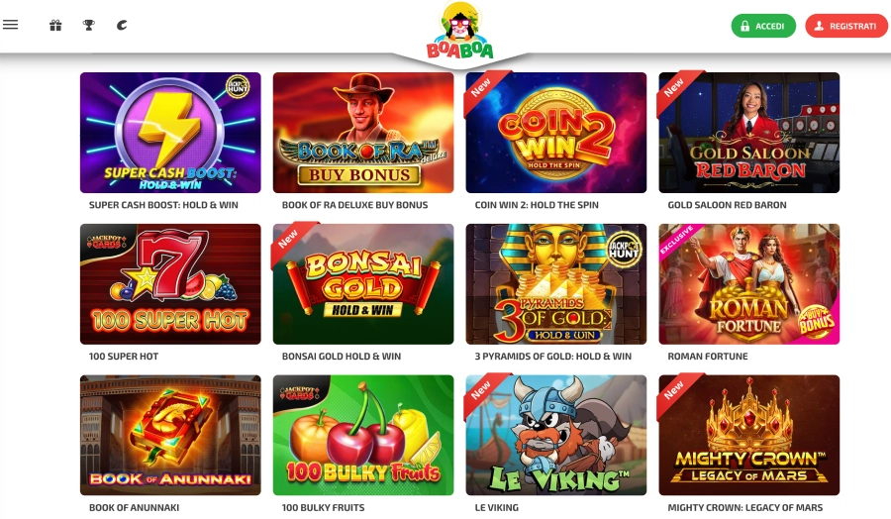Click the 3 Pyramids of Gold title link
The width and height of the screenshot is (891, 519).
click(x=552, y=357)
